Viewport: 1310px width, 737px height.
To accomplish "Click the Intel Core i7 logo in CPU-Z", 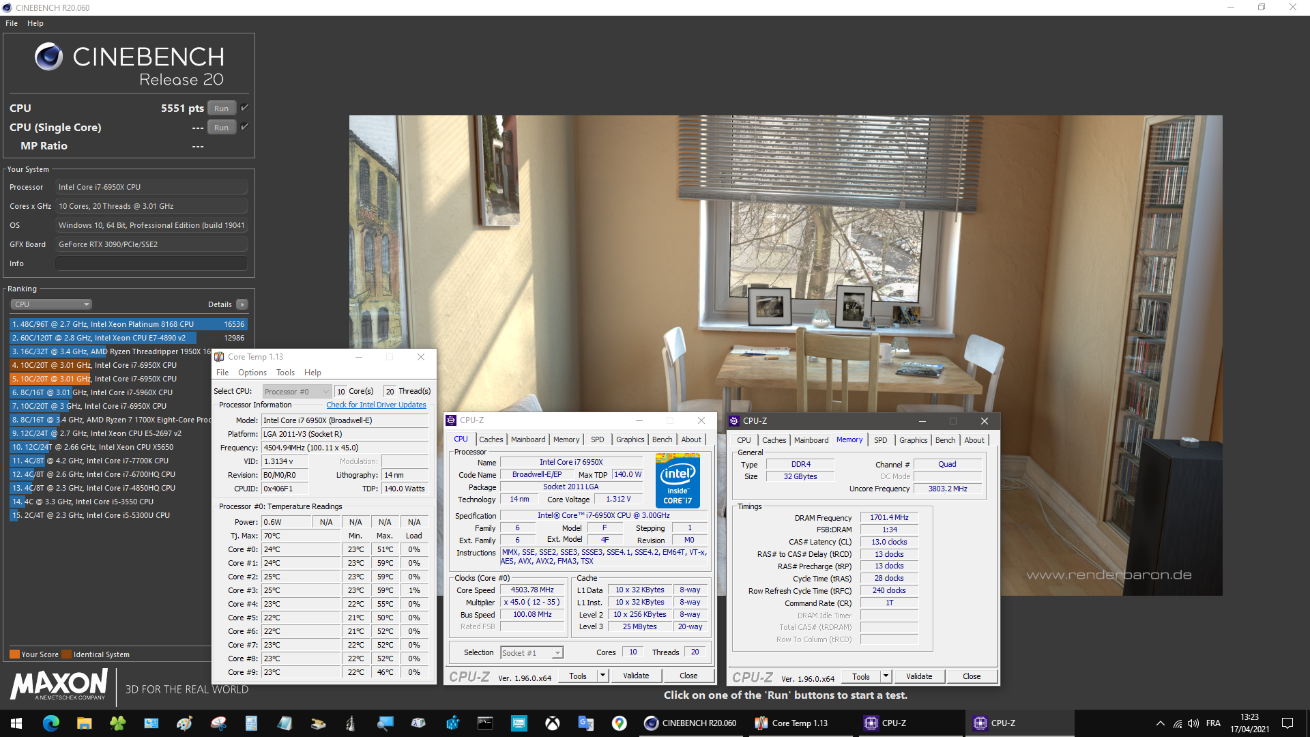I will click(x=678, y=481).
